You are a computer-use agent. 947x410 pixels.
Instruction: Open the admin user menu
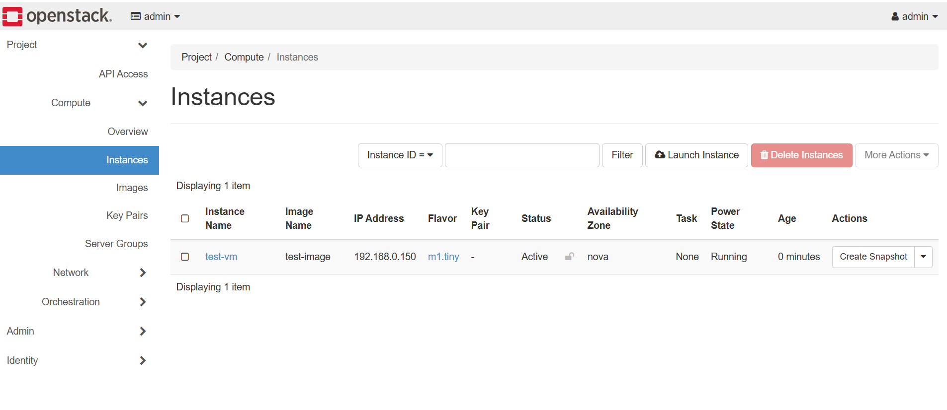[x=915, y=16]
